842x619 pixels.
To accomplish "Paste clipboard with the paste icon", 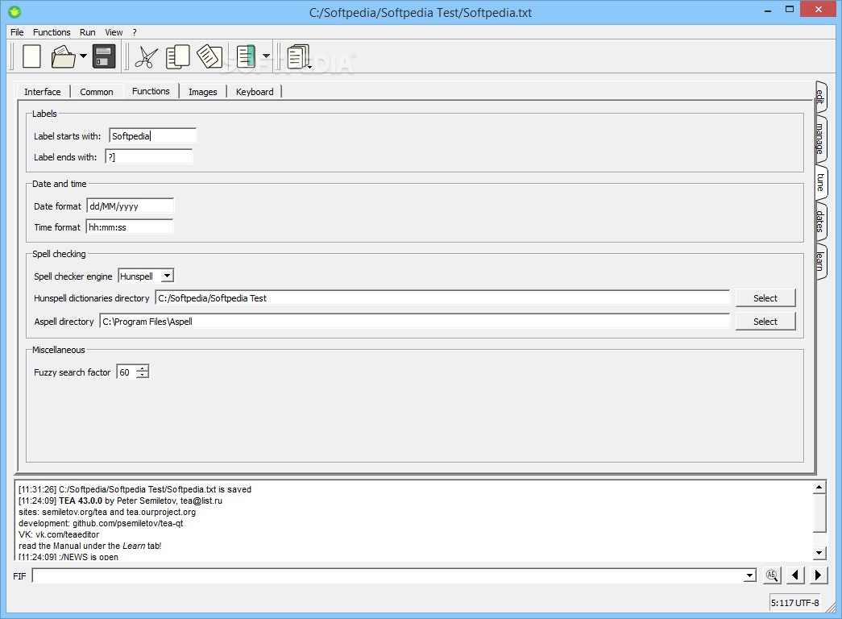I will (209, 56).
